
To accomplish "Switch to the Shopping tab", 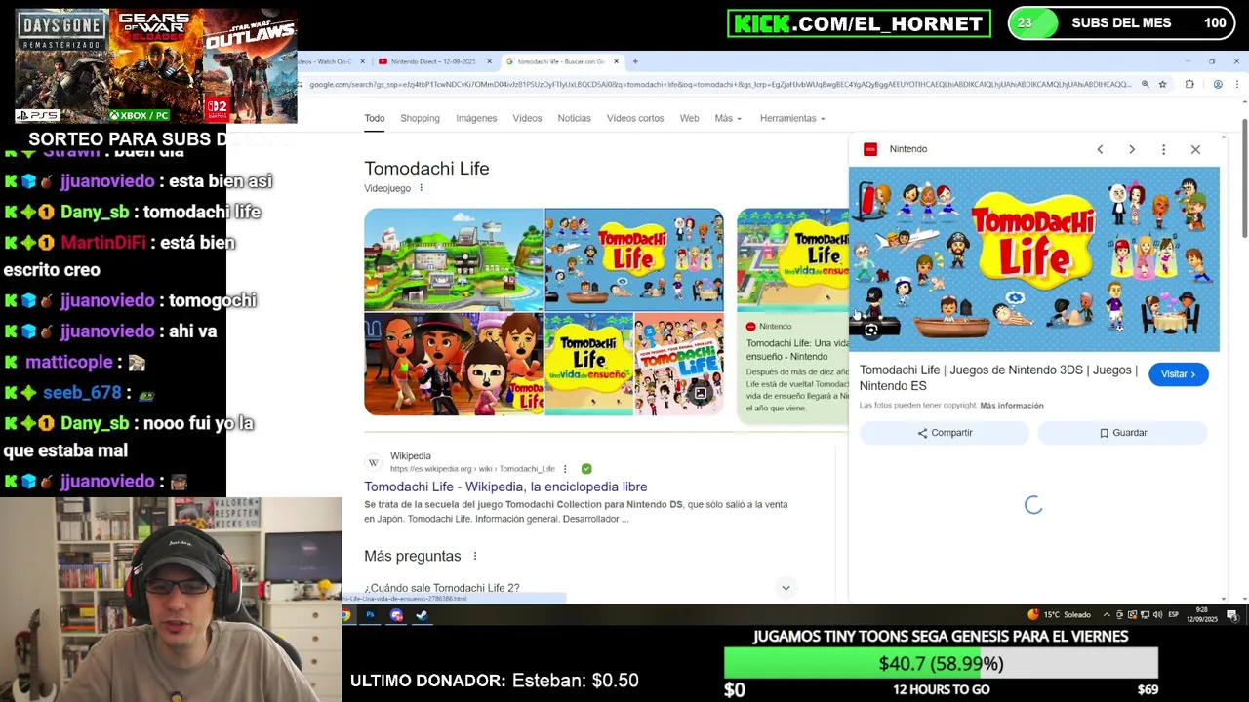I will click(x=420, y=118).
